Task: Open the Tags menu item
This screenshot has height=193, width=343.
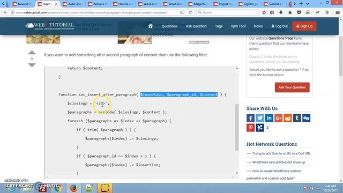Action: [x=219, y=26]
